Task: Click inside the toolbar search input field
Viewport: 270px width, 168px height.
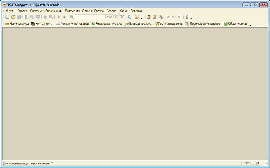Action: [x=90, y=17]
